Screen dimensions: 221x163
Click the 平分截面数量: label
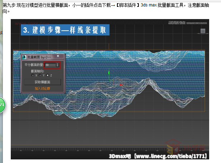click(34, 65)
